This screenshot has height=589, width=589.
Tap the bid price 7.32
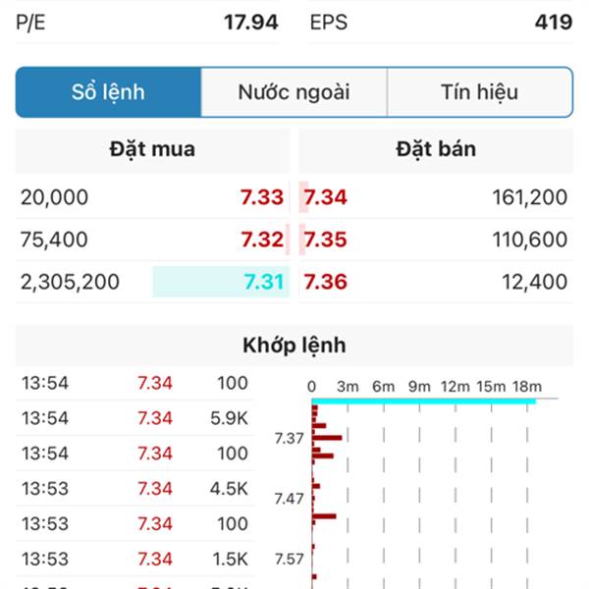click(262, 240)
